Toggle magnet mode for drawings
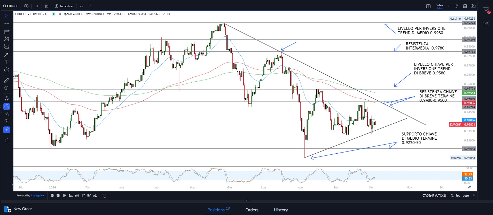Viewport: 493px width, 215px height. pyautogui.click(x=7, y=98)
